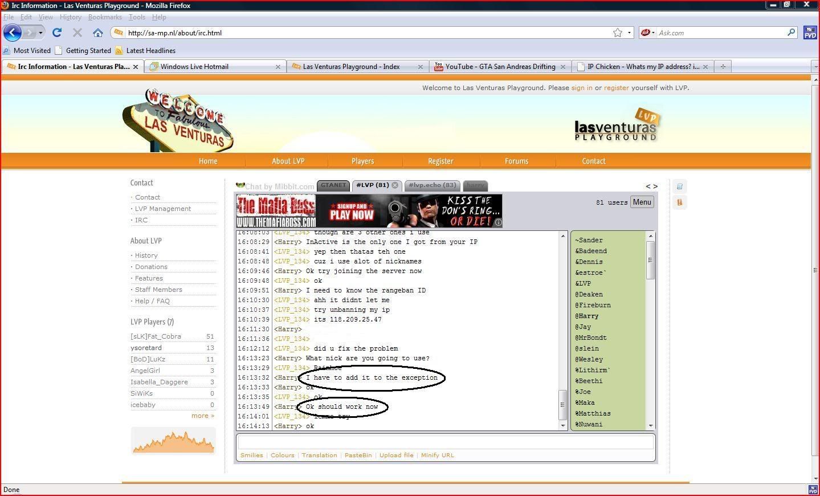The height and width of the screenshot is (496, 820).
Task: Expand the address bar history dropdown
Action: (x=630, y=33)
